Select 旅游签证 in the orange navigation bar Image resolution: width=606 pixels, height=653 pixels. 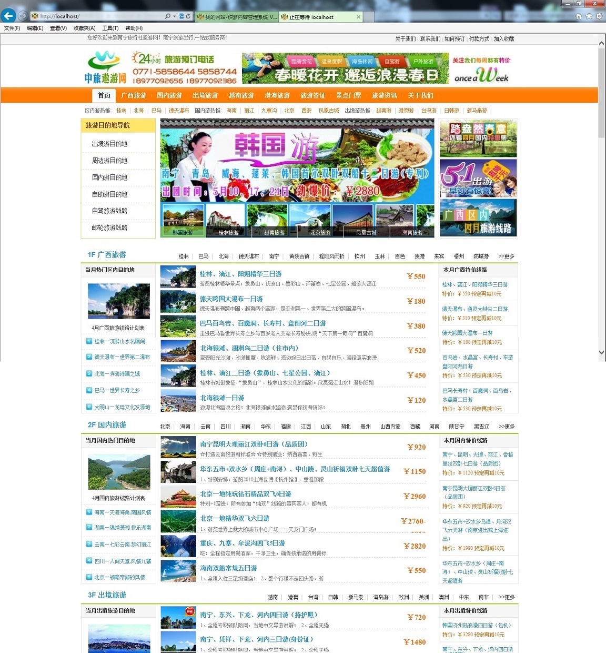(x=313, y=95)
